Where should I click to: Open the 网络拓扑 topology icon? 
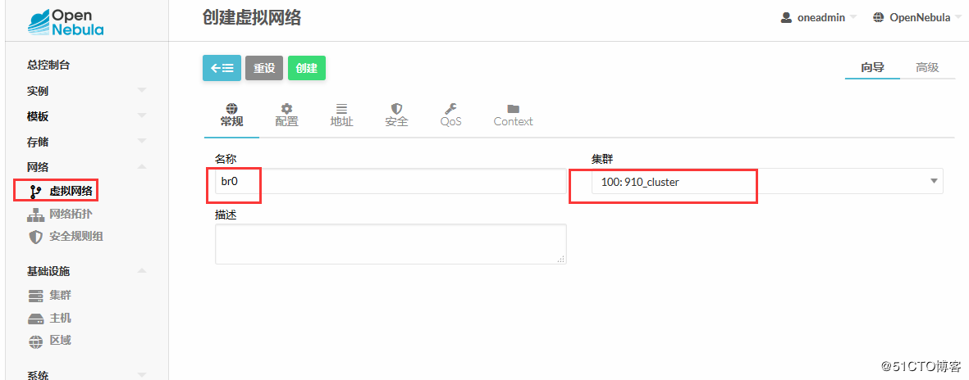coord(35,215)
